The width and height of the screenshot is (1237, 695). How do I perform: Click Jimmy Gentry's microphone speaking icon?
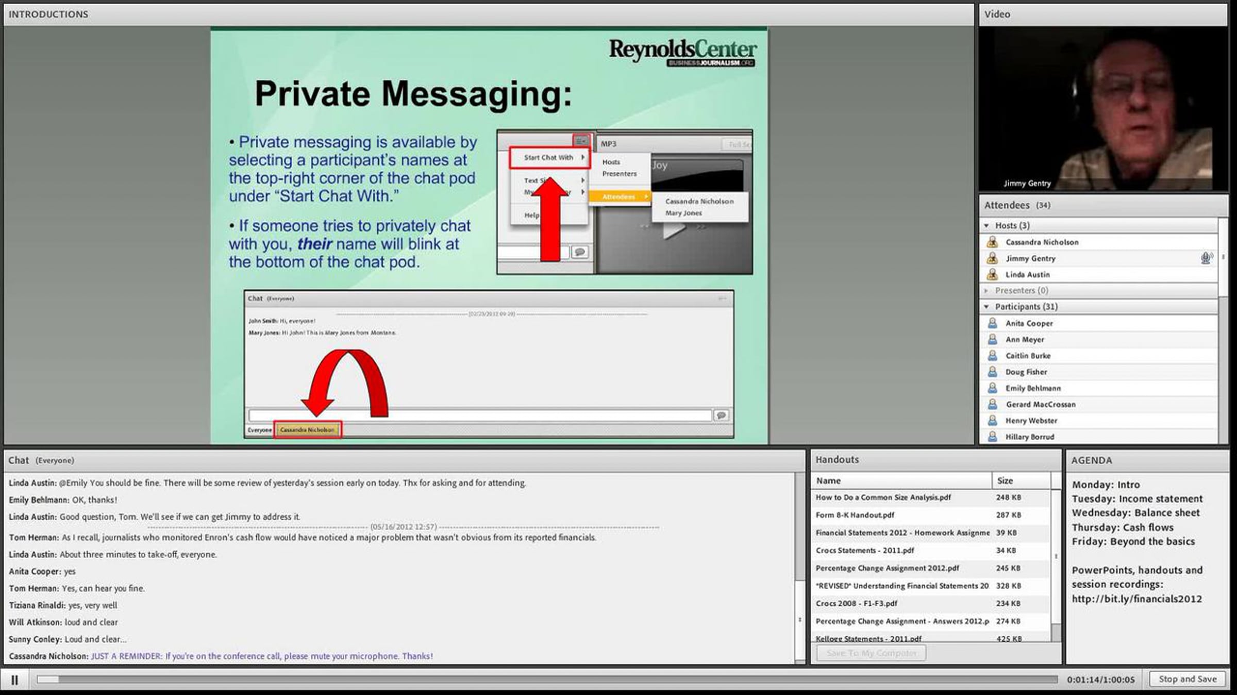click(1206, 258)
